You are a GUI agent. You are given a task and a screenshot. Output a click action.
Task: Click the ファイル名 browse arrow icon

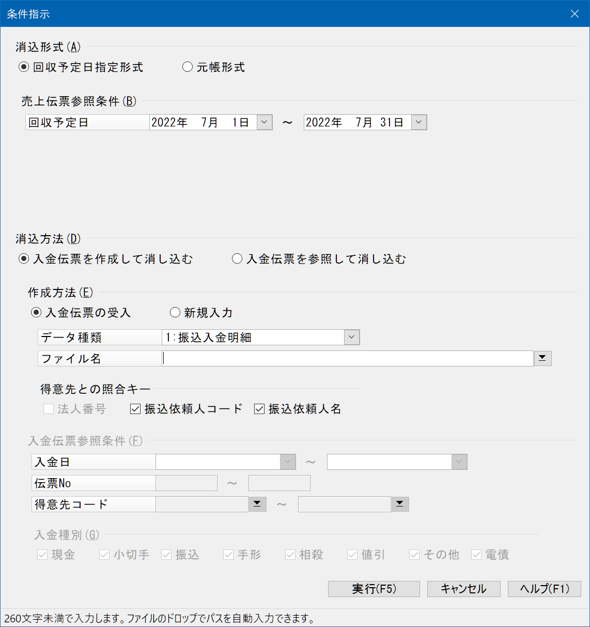pos(542,359)
